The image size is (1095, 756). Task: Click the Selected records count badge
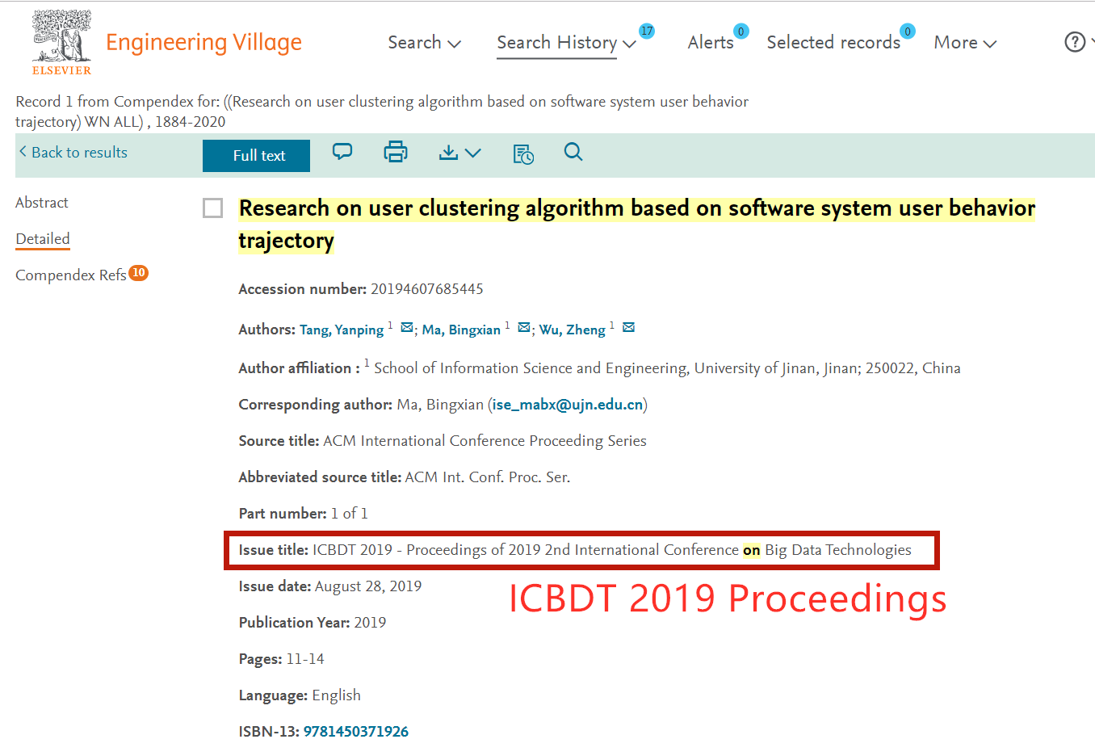(x=908, y=31)
